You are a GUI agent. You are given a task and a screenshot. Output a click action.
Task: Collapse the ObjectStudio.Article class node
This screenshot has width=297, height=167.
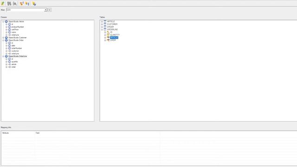(x=3, y=22)
